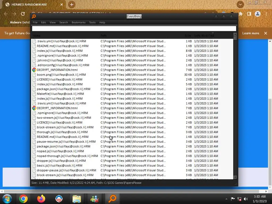Select the .jshintrc[liluzifayc@cock.li].HRM file
Viewport: 272px width, 204px height.
pyautogui.click(x=60, y=60)
